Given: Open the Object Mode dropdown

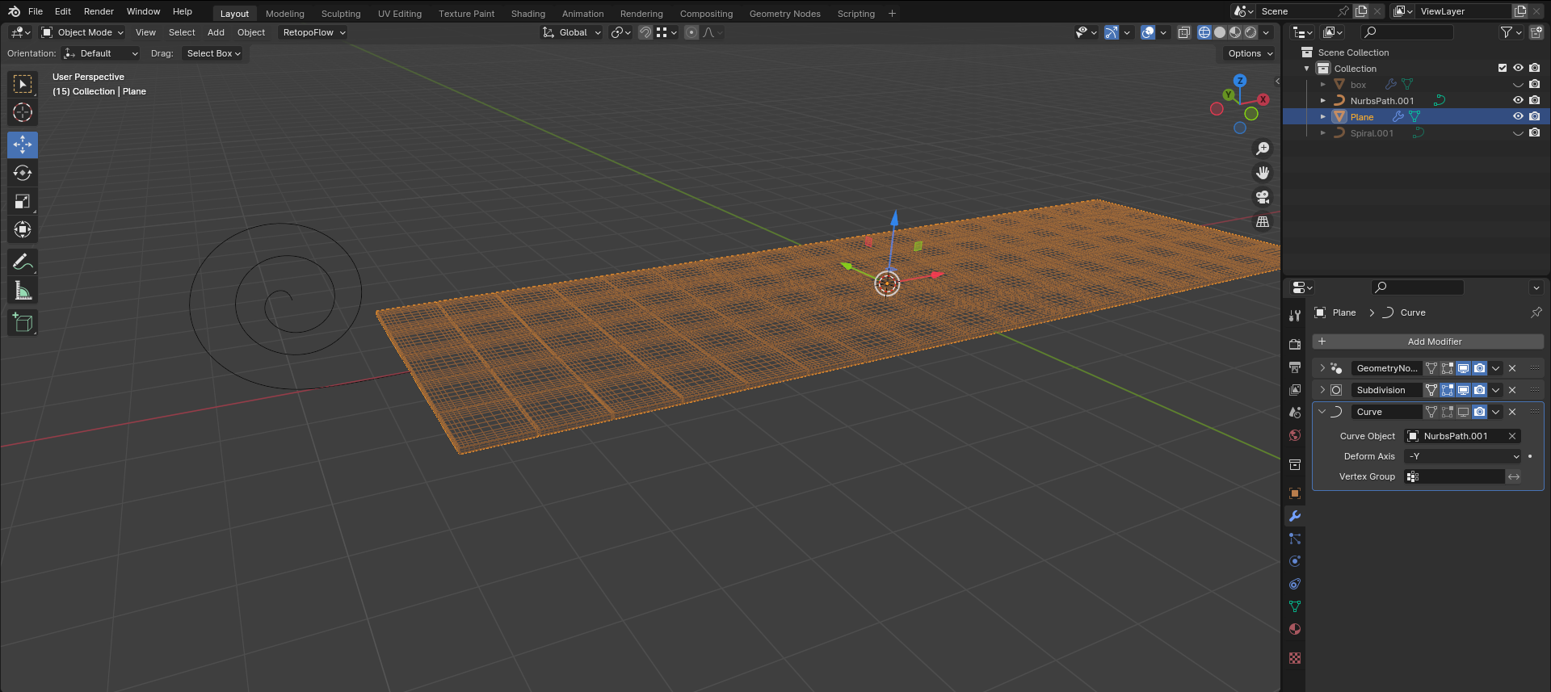Looking at the screenshot, I should click(x=82, y=32).
